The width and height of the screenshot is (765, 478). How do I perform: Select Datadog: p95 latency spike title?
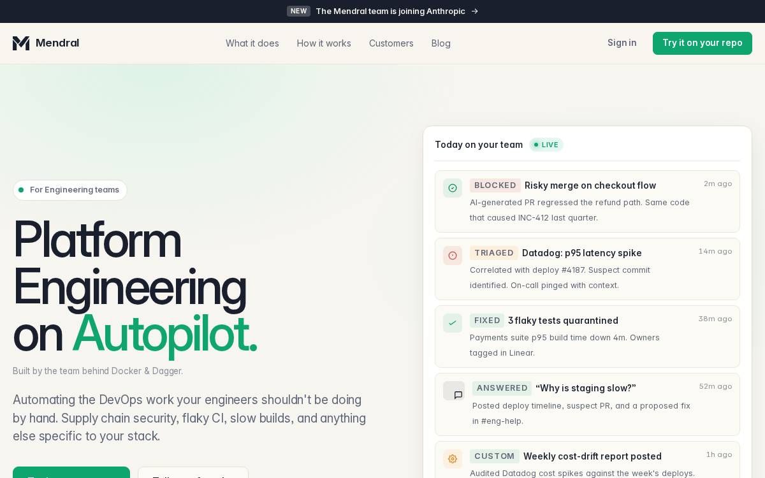(582, 253)
